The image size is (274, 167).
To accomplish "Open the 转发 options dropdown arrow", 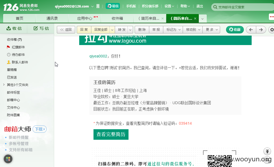I will click(x=130, y=30).
